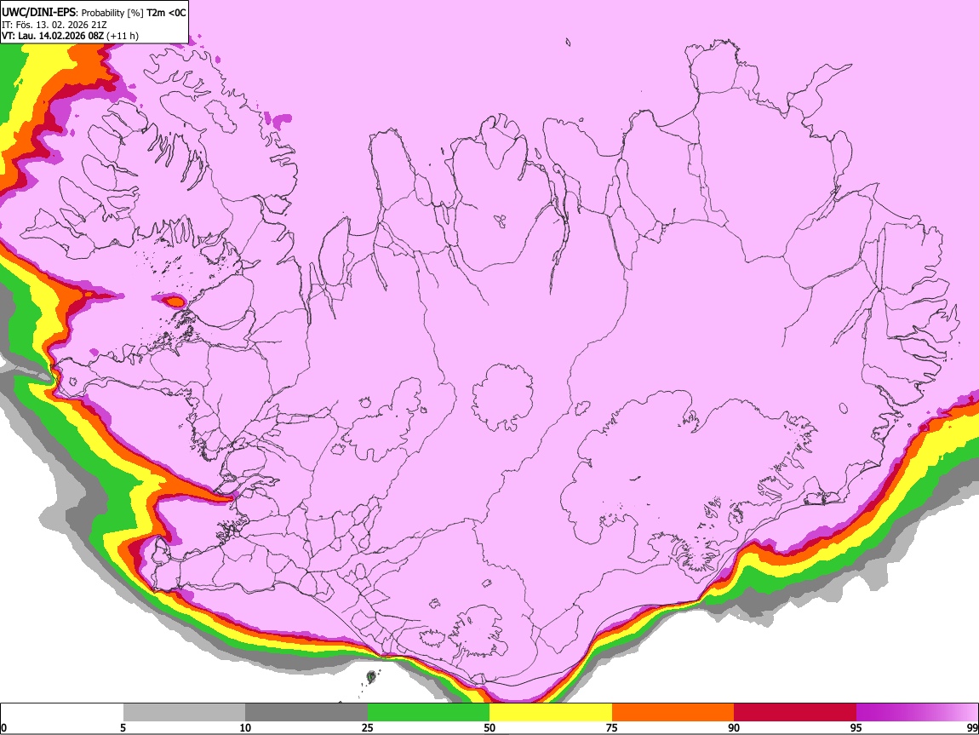Click the green 25–50 legend segment
Image resolution: width=979 pixels, height=735 pixels.
[428, 713]
